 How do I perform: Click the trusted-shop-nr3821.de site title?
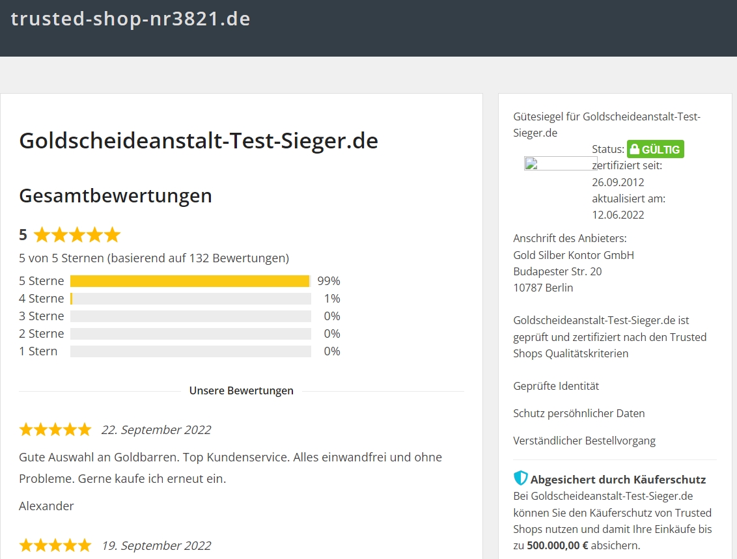click(130, 19)
